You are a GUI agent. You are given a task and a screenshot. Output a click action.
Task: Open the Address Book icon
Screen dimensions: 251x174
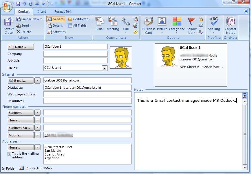coord(201,26)
